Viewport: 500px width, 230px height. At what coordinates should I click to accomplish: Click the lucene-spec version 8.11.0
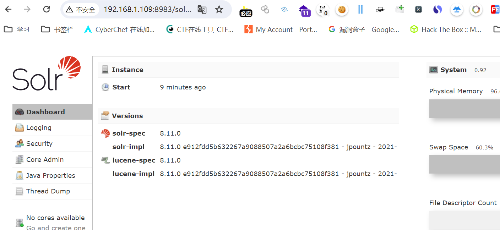pyautogui.click(x=170, y=160)
